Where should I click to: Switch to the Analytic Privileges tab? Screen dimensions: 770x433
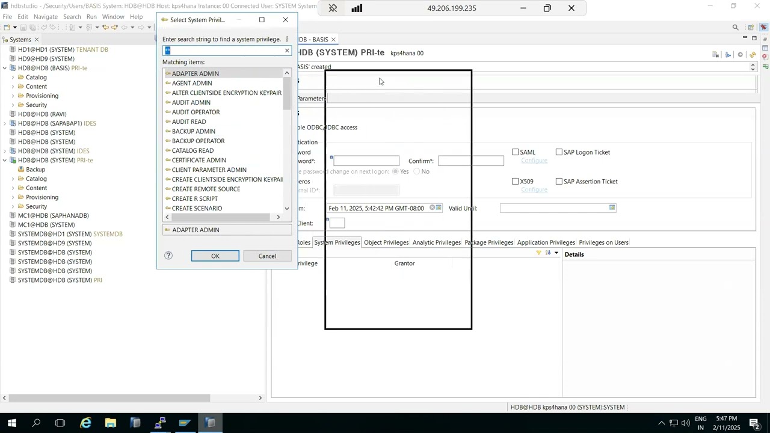point(437,242)
